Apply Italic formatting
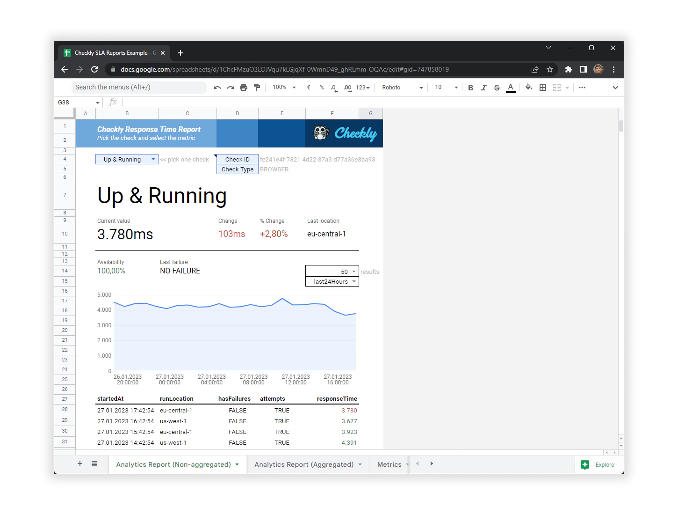The height and width of the screenshot is (515, 678). 484,87
